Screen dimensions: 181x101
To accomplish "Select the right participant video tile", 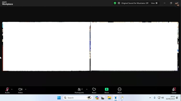I will pos(134,46).
